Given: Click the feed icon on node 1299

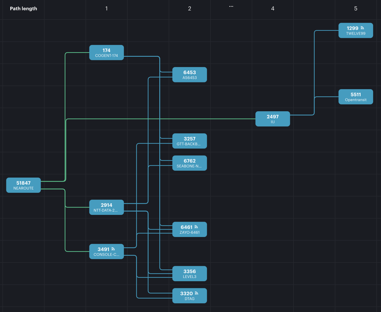Looking at the screenshot, I should [x=362, y=28].
